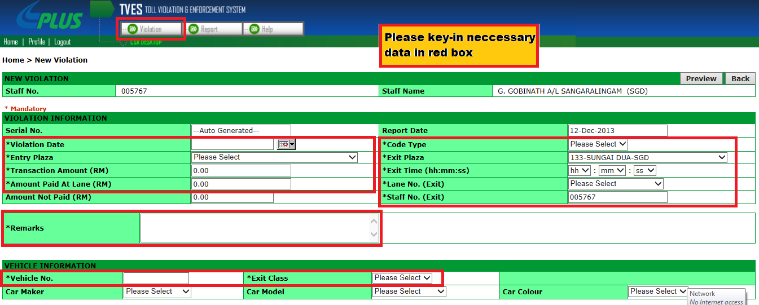Go to the Home link
Screen dimensions: 759x305
click(11, 42)
